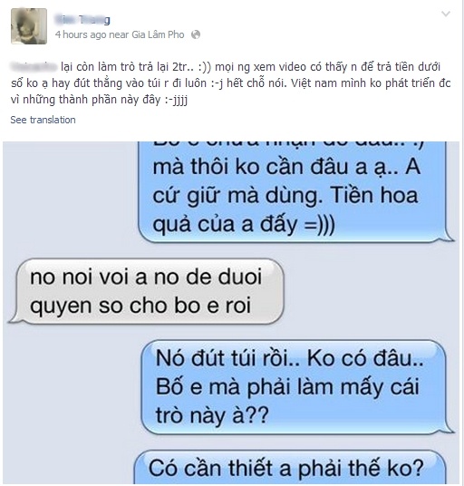
Task: Click the text "Việt nam mình ko phát triển đc"
Action: pos(371,83)
